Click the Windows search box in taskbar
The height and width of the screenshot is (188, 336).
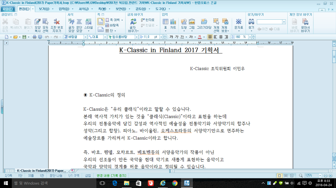(53, 183)
